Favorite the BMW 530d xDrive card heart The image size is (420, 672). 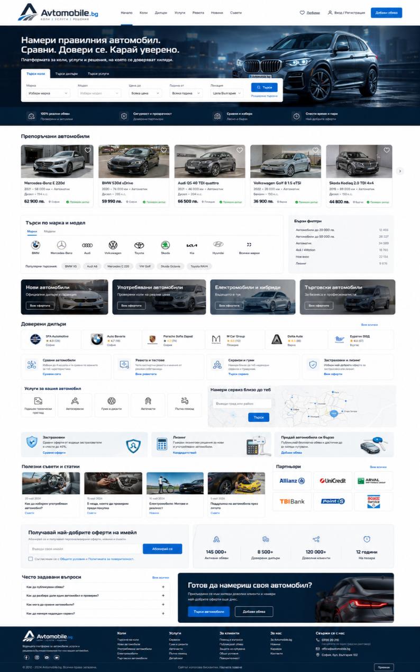tap(163, 150)
